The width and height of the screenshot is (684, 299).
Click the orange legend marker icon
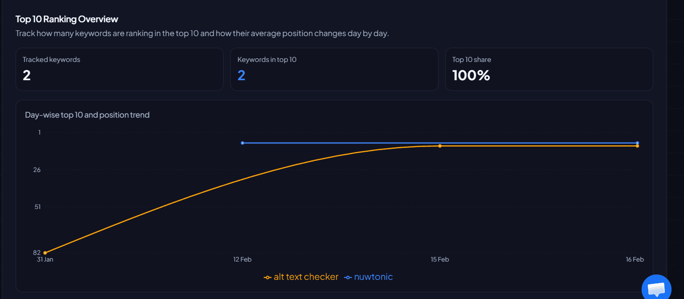(267, 277)
